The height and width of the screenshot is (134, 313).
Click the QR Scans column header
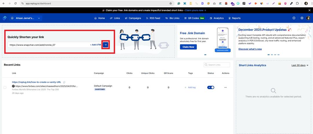coord(168,73)
